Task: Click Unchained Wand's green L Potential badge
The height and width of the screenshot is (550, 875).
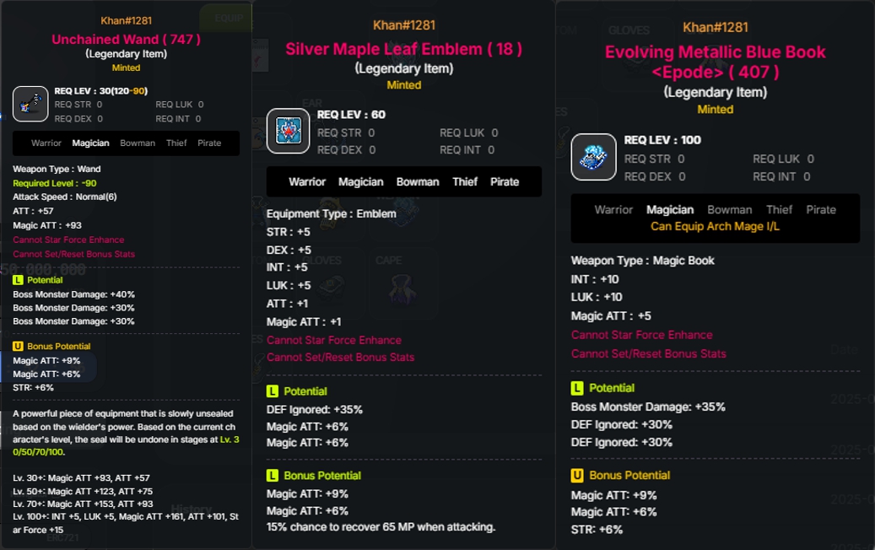Action: 18,280
